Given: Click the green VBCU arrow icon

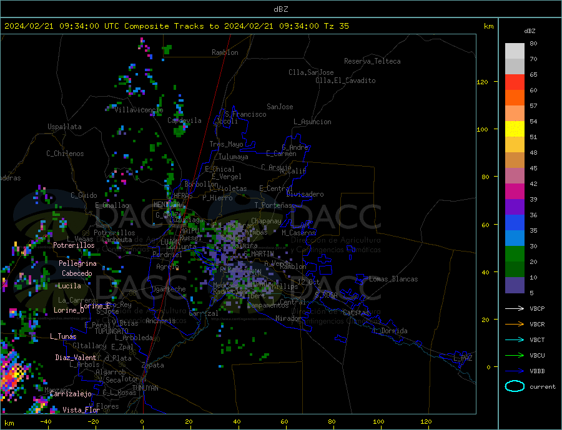Looking at the screenshot, I should 515,356.
